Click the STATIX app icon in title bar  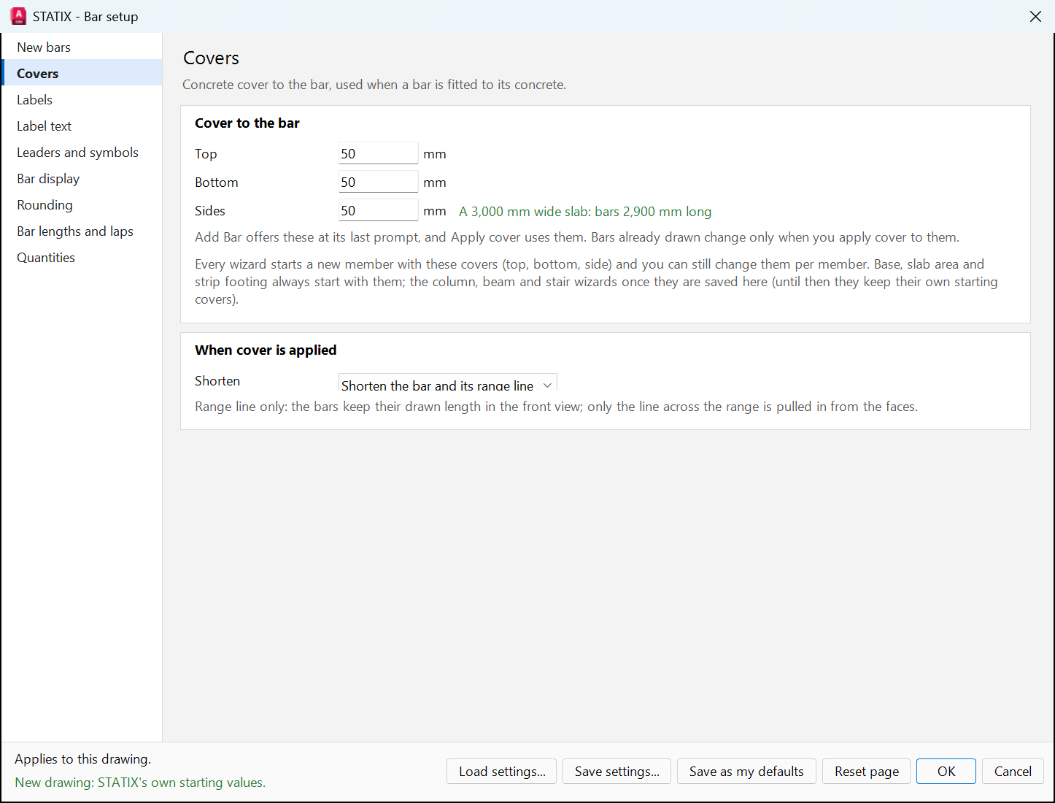tap(18, 16)
